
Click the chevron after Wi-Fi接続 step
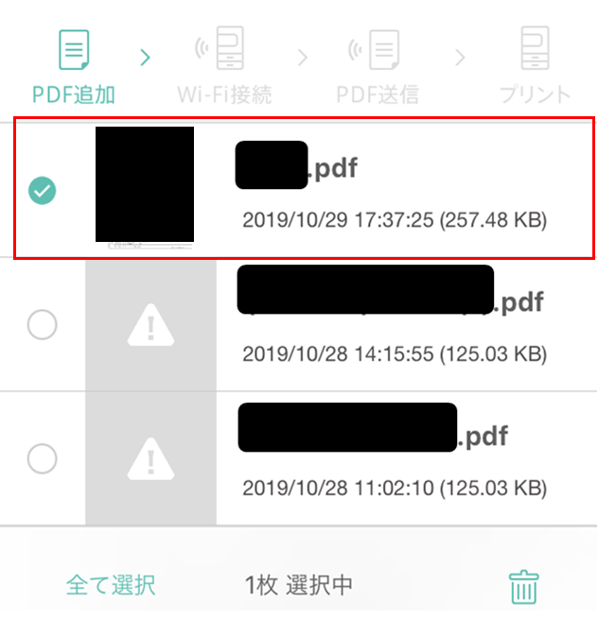[303, 58]
